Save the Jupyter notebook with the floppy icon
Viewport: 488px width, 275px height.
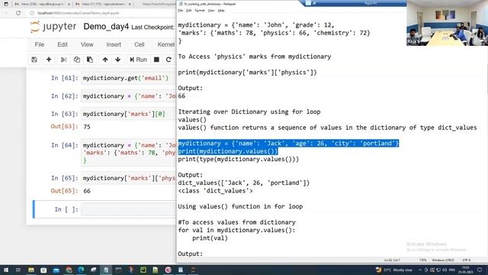pyautogui.click(x=34, y=60)
